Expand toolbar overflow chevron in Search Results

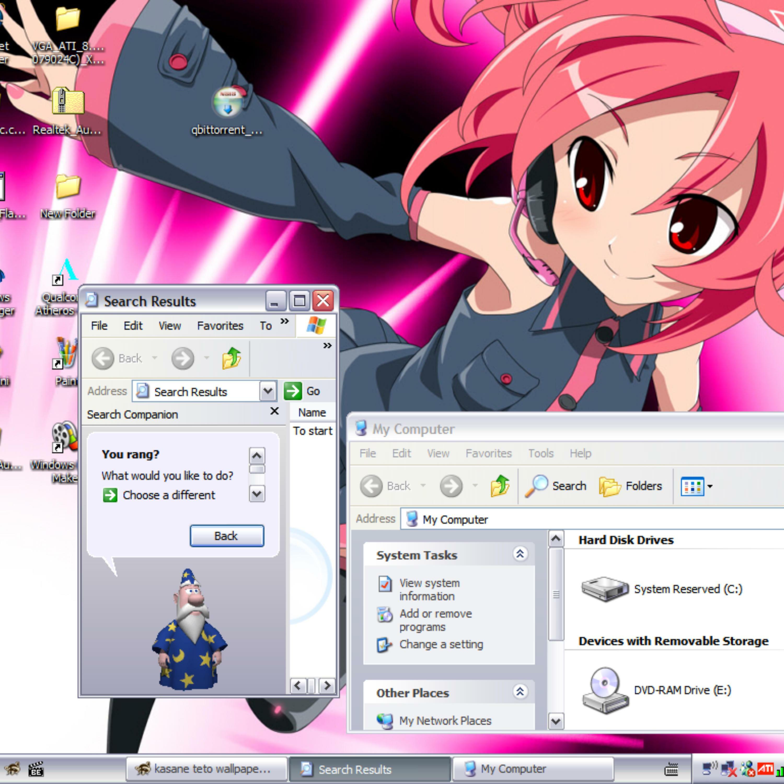point(327,345)
